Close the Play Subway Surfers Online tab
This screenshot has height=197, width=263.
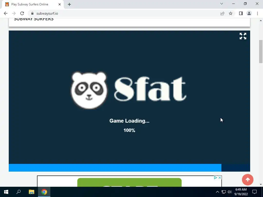click(60, 4)
